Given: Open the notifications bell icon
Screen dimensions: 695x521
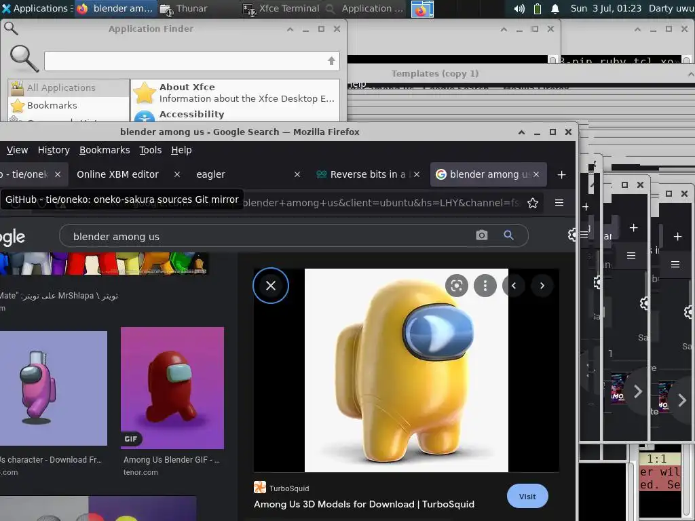Looking at the screenshot, I should click(x=555, y=9).
